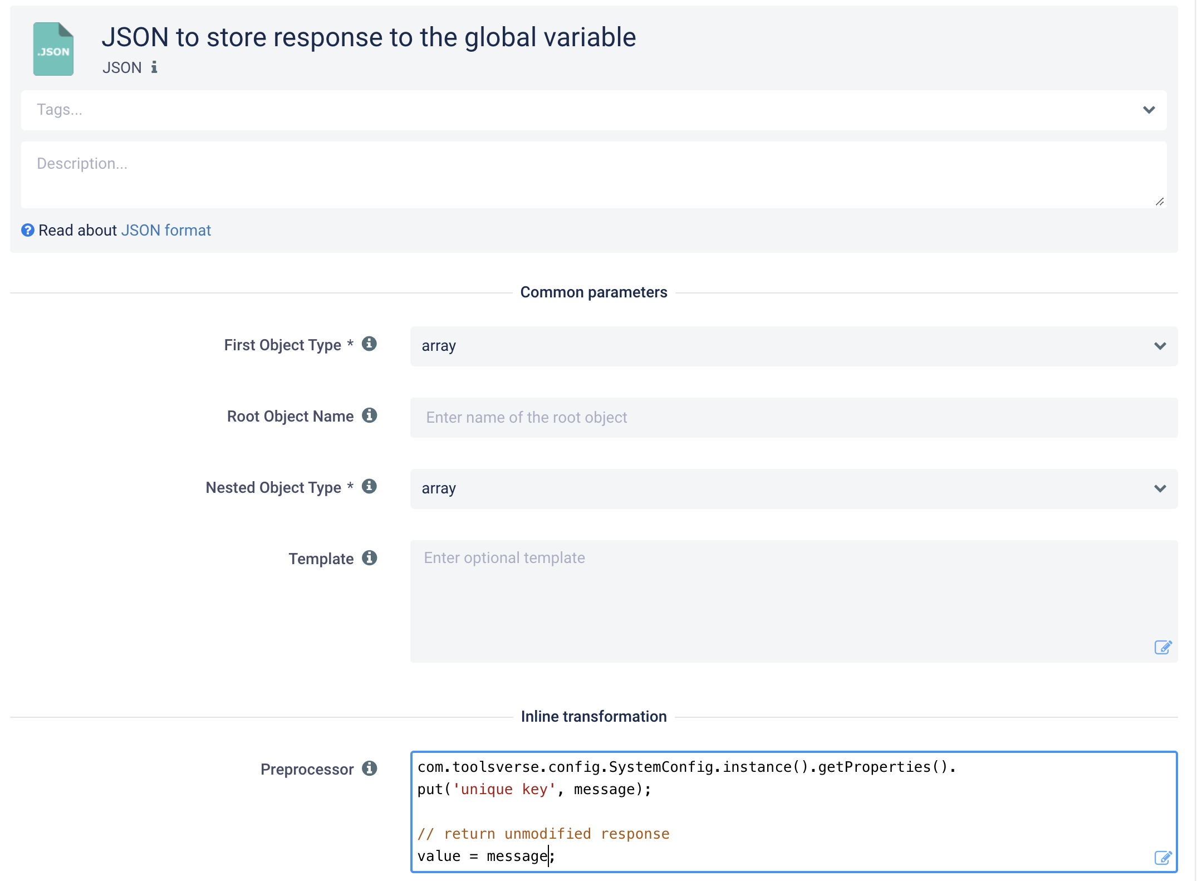The height and width of the screenshot is (881, 1197).
Task: Click the Description field resize handle
Action: pyautogui.click(x=1159, y=202)
